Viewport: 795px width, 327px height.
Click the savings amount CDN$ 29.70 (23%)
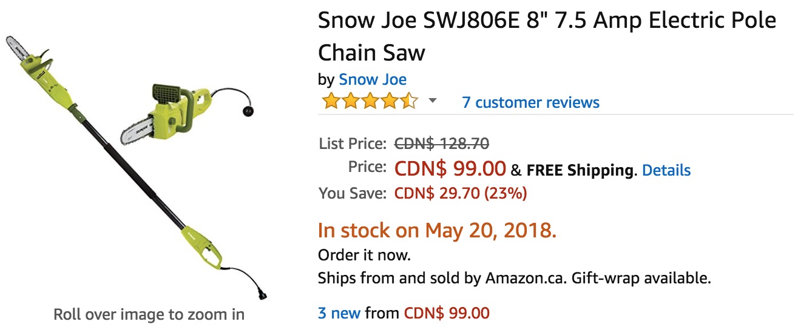tap(461, 193)
